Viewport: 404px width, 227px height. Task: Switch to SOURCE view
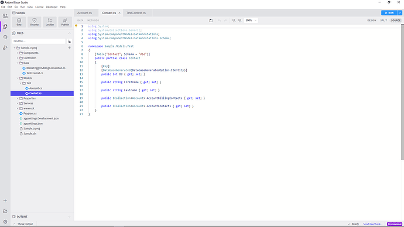tap(396, 20)
